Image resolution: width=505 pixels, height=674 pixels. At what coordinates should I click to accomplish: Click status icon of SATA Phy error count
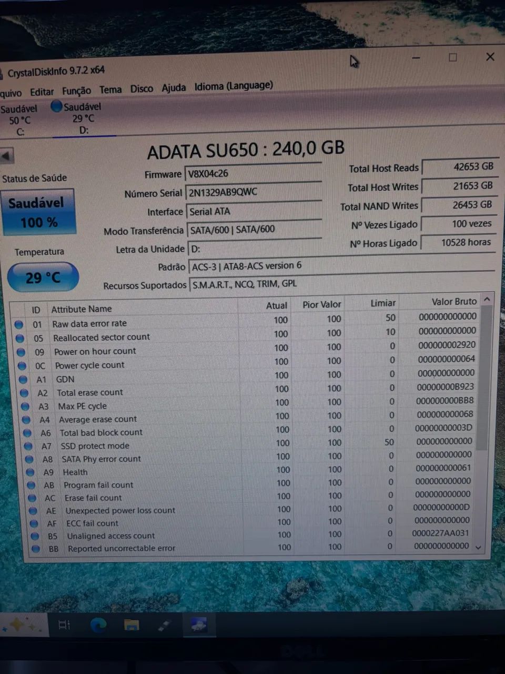pos(29,459)
